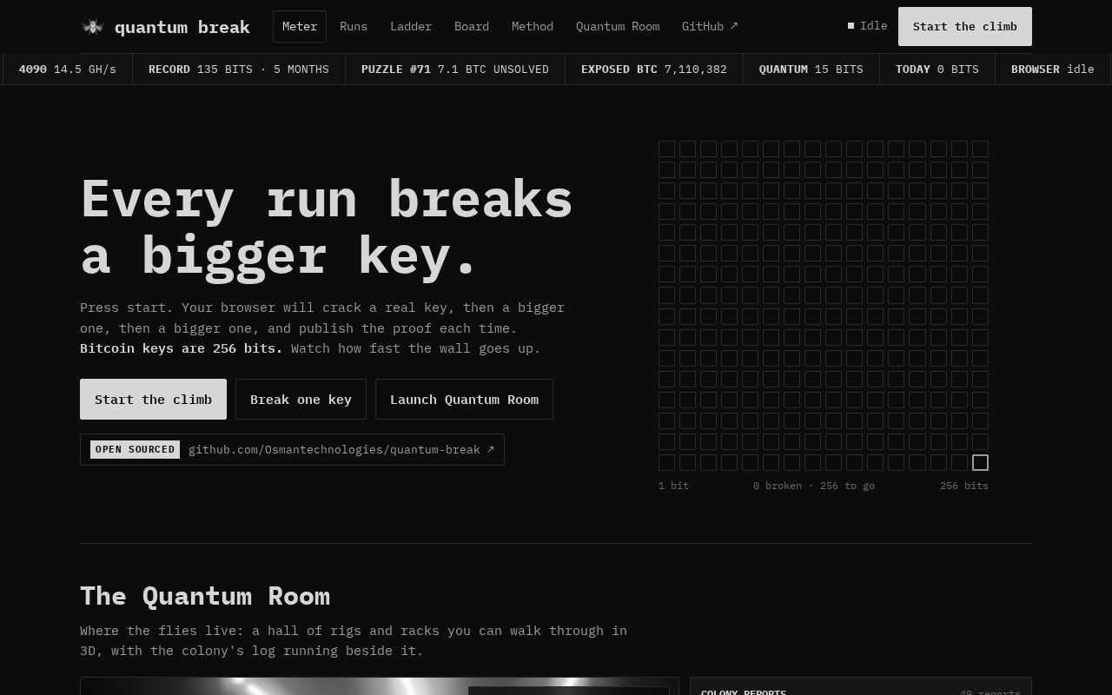Click the OPEN SOURCED badge
The width and height of the screenshot is (1112, 695).
pos(135,449)
